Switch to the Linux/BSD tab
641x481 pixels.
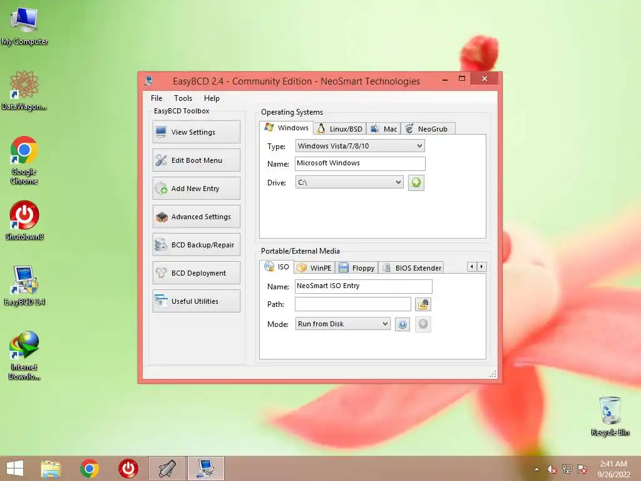point(340,129)
